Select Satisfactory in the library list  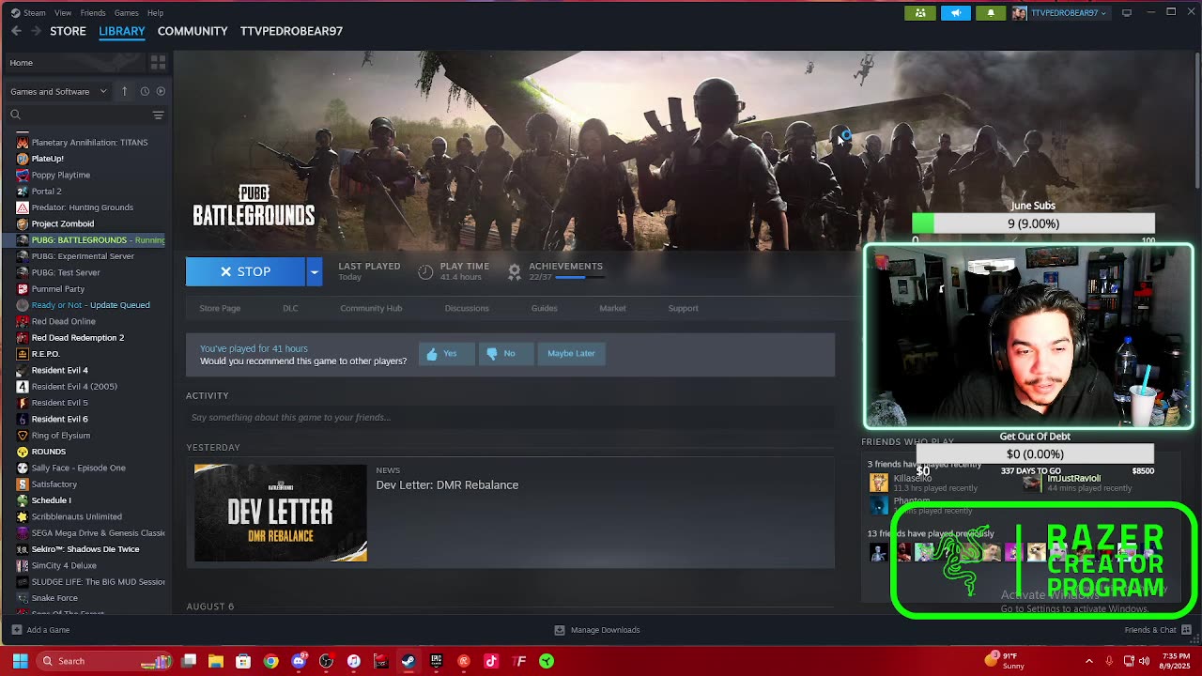point(54,484)
